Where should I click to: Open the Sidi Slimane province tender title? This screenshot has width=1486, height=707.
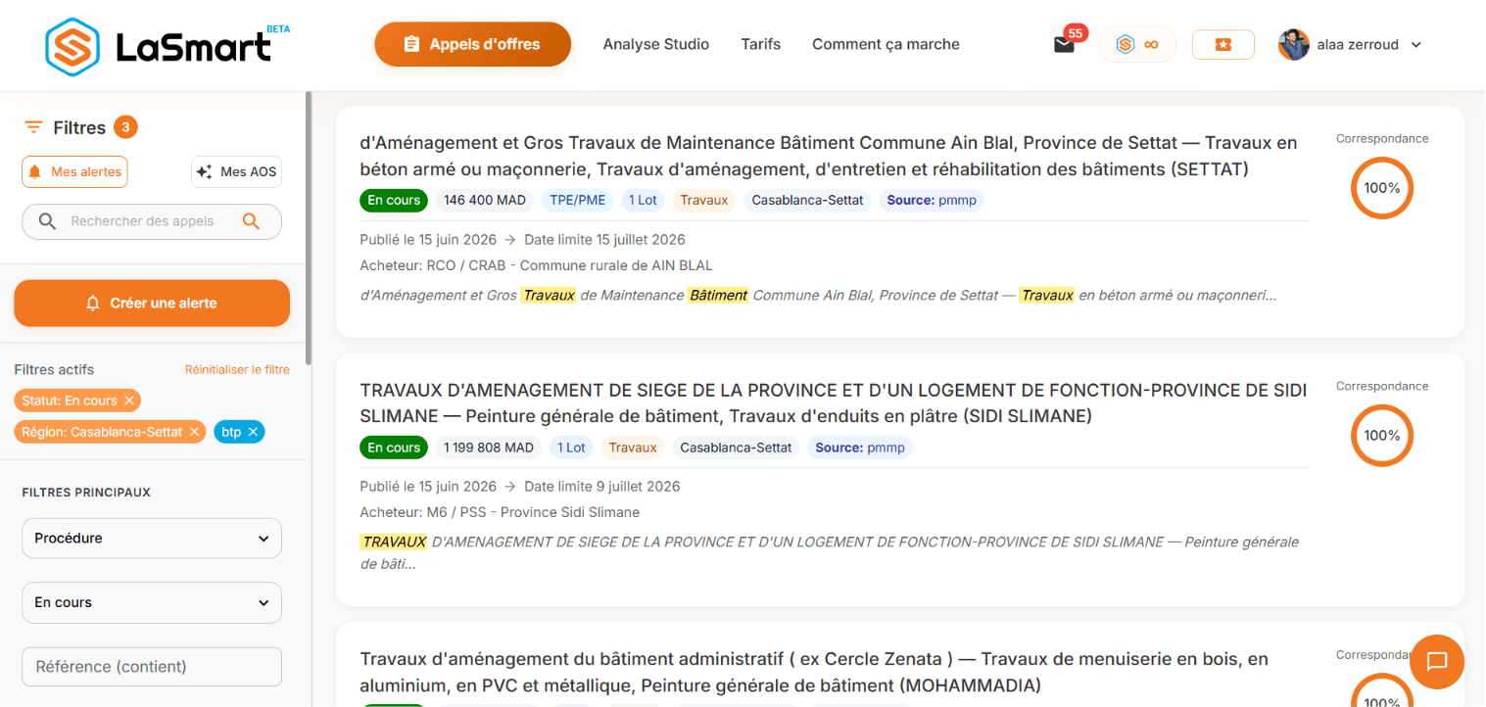tap(833, 403)
